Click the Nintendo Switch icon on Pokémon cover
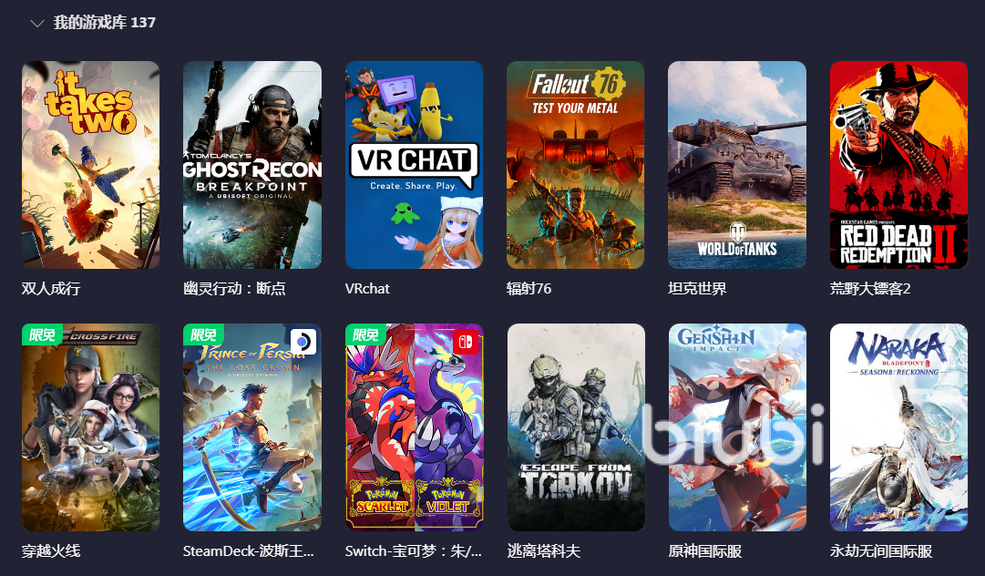985x576 pixels. tap(465, 342)
